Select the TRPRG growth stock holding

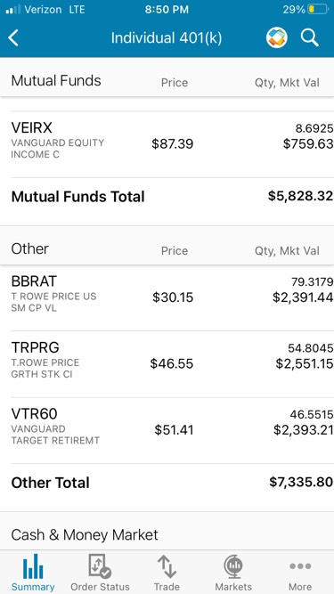click(x=167, y=364)
